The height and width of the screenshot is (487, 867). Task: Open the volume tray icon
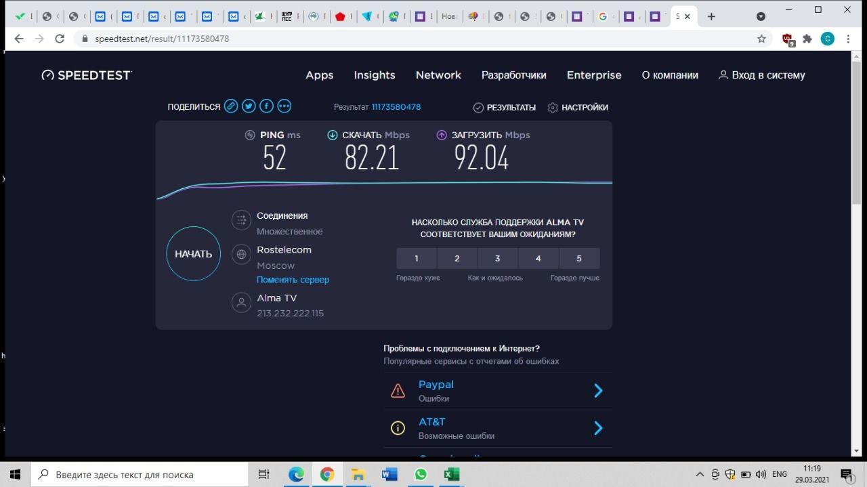point(761,475)
